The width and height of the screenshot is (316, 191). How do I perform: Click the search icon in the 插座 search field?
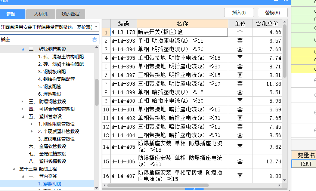(95, 39)
